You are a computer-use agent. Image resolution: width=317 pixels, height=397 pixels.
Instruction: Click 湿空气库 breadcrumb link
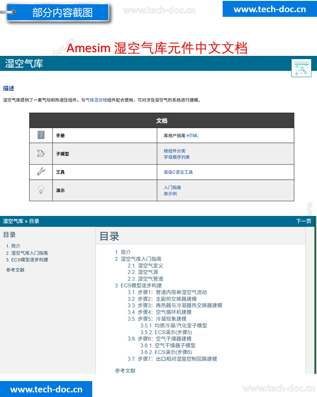pyautogui.click(x=13, y=221)
